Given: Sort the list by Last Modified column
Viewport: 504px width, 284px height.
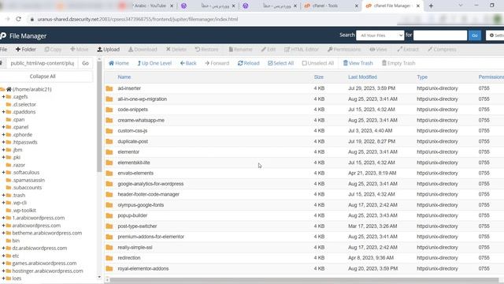Looking at the screenshot, I should pos(362,77).
